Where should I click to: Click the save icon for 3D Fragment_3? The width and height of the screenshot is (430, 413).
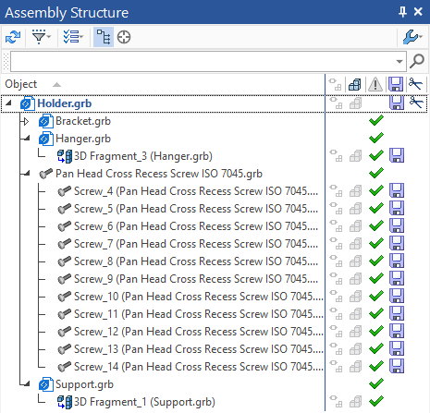(x=397, y=155)
